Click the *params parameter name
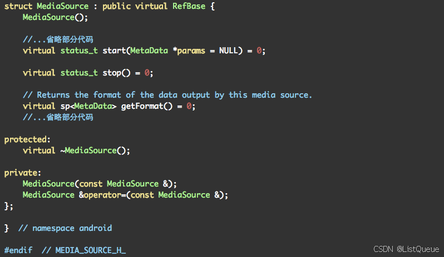The height and width of the screenshot is (257, 444). coord(189,51)
